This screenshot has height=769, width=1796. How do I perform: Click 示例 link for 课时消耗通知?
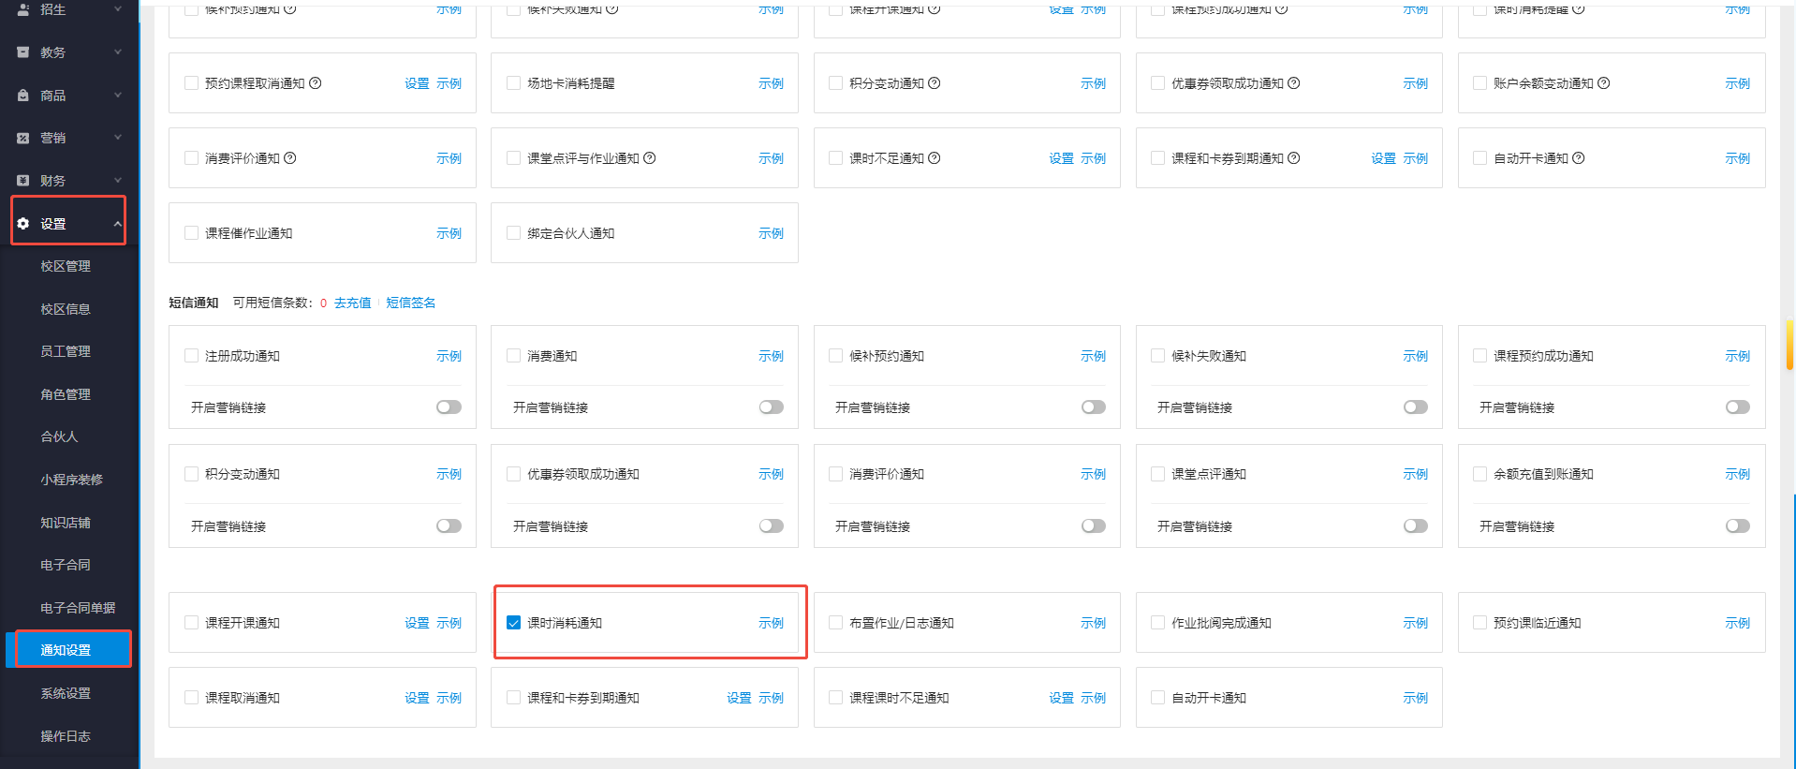(771, 623)
